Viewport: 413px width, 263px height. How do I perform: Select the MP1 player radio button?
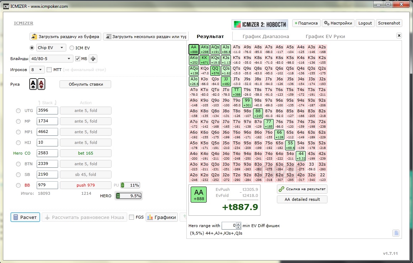(x=18, y=132)
